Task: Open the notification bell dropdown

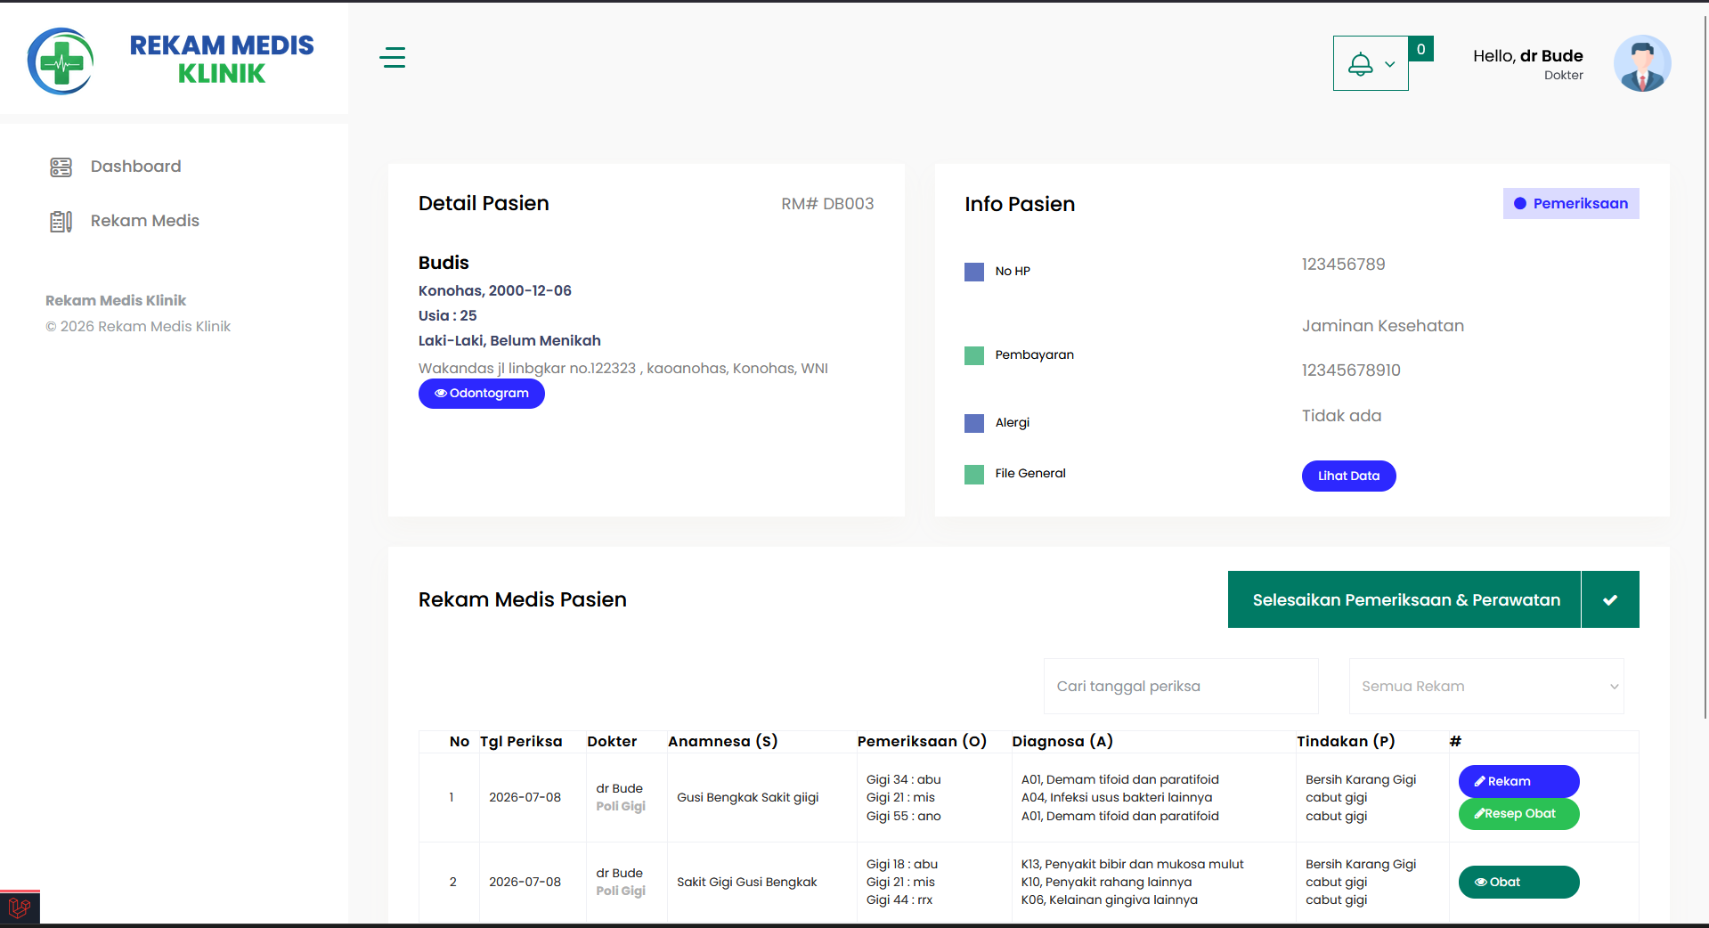Action: pos(1370,63)
